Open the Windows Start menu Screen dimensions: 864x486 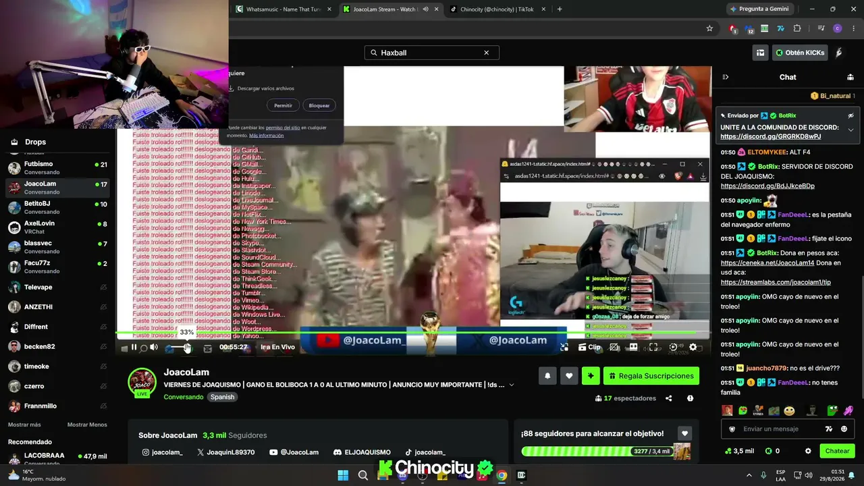343,475
